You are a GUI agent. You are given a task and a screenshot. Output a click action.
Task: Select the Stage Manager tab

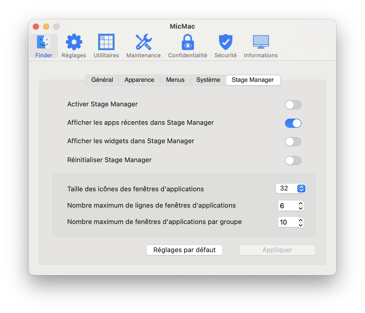coord(253,80)
